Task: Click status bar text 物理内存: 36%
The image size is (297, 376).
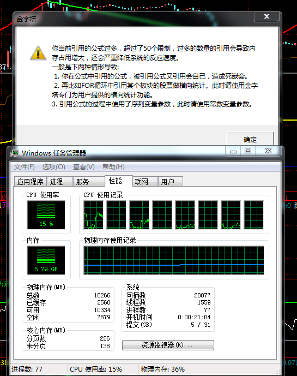Action: coord(162,369)
